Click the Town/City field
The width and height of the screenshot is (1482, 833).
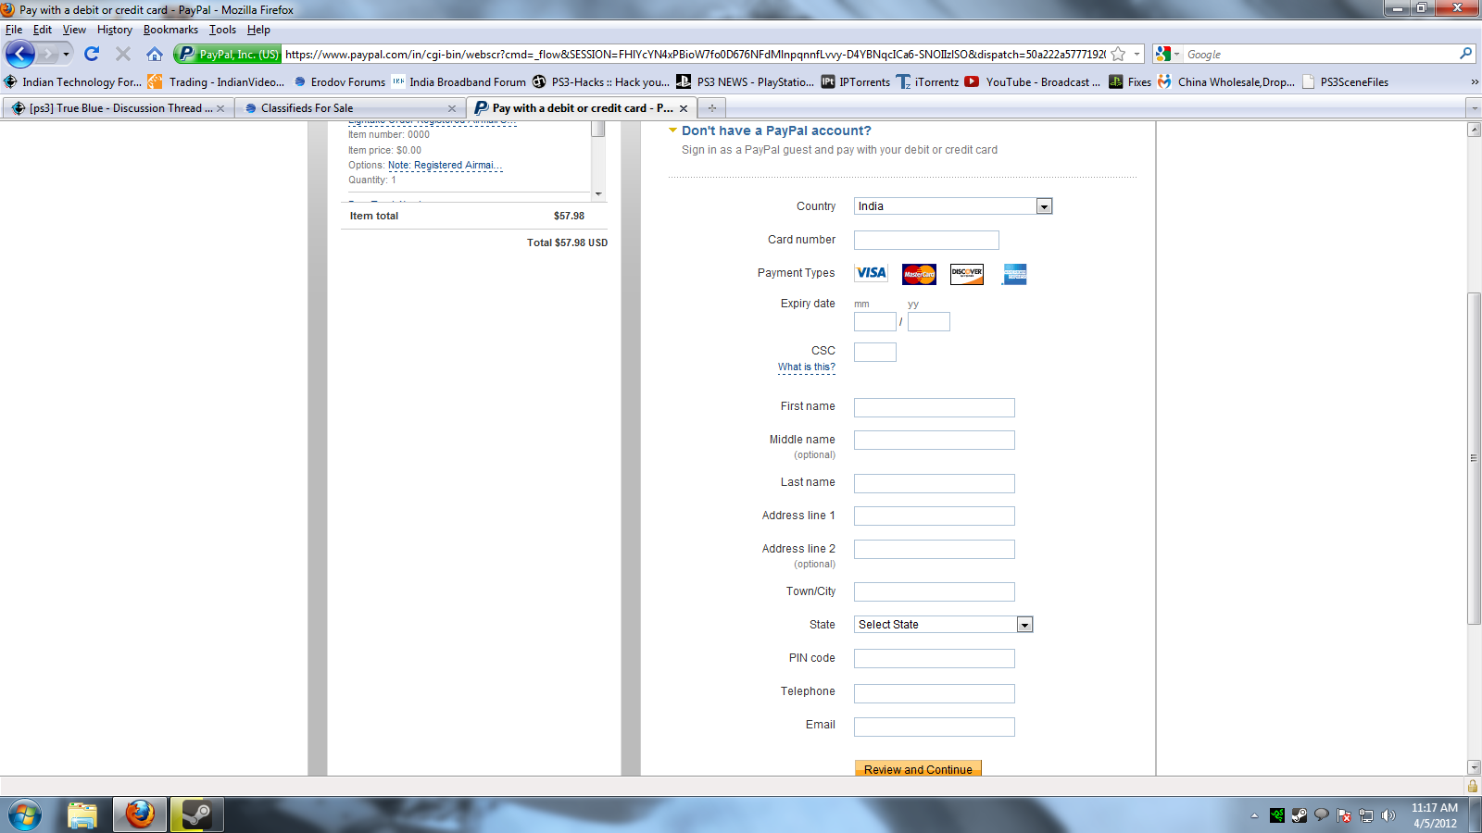[x=935, y=592]
